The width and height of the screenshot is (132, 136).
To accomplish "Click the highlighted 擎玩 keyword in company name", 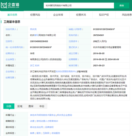I will pos(36,35).
